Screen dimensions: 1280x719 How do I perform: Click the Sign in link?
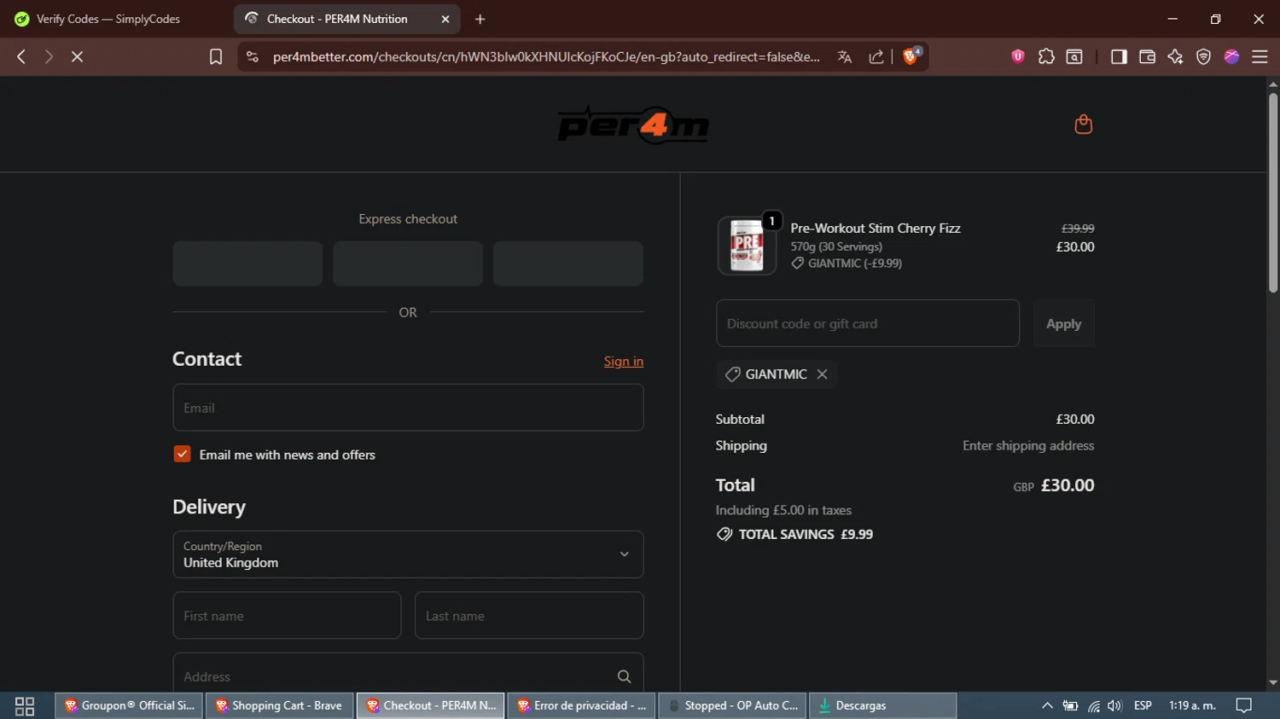pyautogui.click(x=624, y=362)
